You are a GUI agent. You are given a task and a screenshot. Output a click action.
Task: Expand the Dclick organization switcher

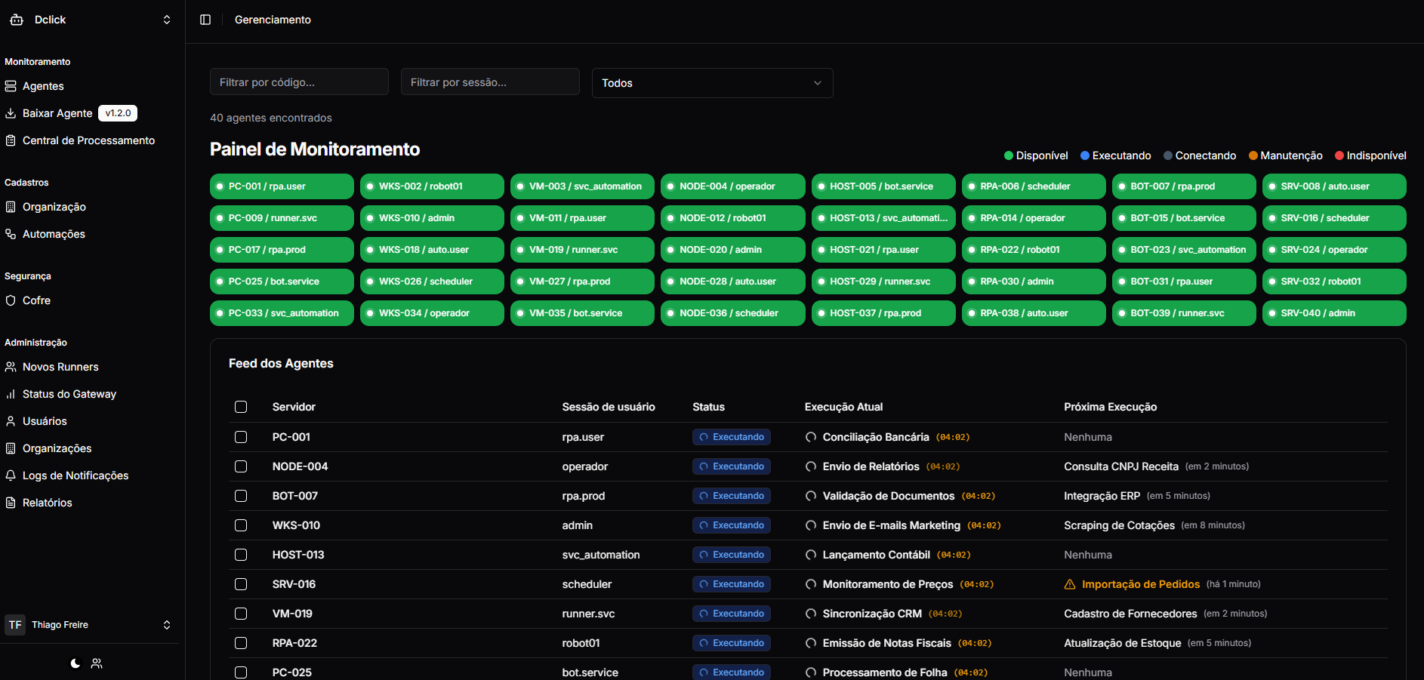pyautogui.click(x=167, y=20)
